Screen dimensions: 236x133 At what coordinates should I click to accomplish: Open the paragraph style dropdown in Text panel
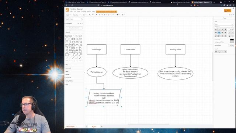click(224, 24)
